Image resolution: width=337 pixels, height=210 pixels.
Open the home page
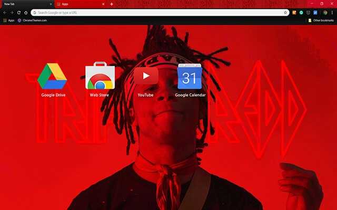(26, 13)
